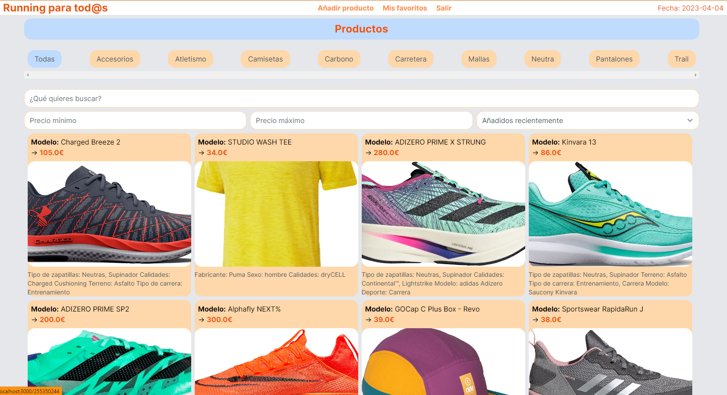The width and height of the screenshot is (727, 395).
Task: Switch to the Trail category
Action: tap(681, 59)
